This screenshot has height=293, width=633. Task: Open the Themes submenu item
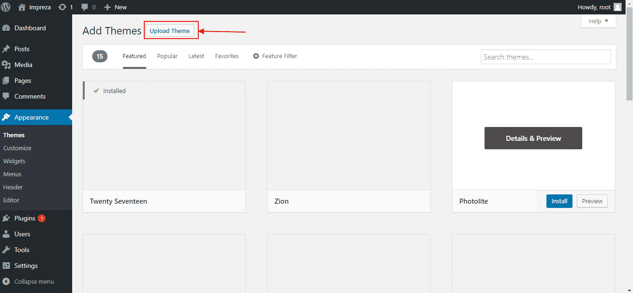click(x=14, y=135)
